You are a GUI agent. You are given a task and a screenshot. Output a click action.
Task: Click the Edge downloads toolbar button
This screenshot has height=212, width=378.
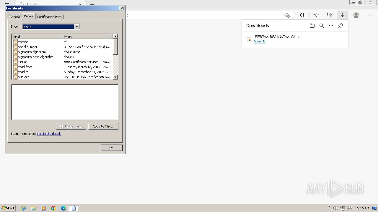click(343, 15)
